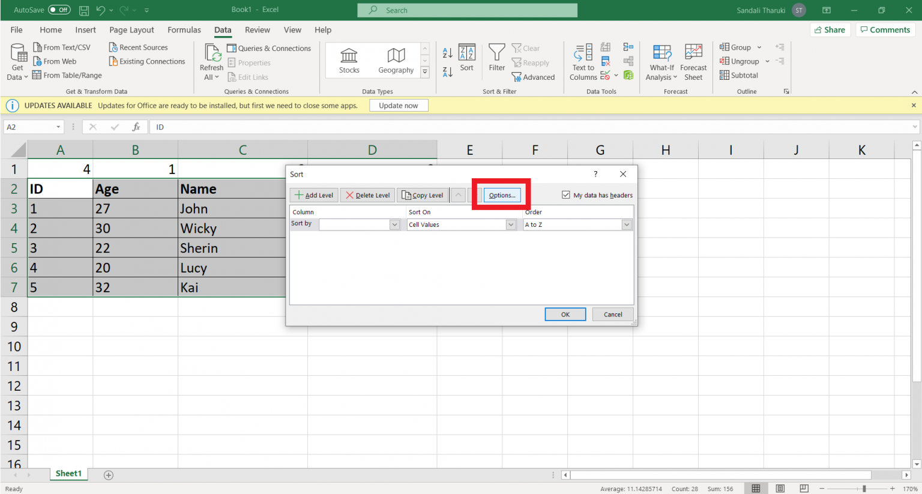
Task: Open the Review ribbon tab
Action: pyautogui.click(x=258, y=29)
